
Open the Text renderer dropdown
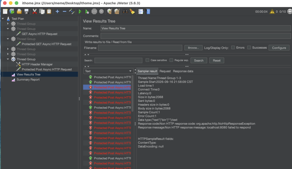(x=108, y=71)
